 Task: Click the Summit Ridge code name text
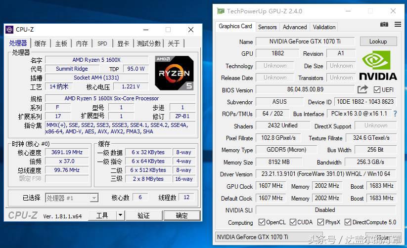(x=72, y=69)
